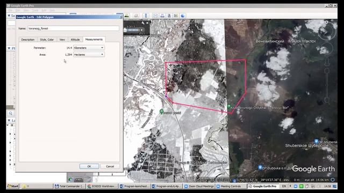Open the Perimeter units Kilometers dropdown
The width and height of the screenshot is (344, 193).
click(x=89, y=48)
